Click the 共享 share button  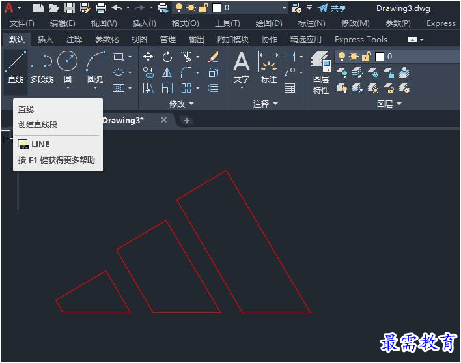(331, 8)
